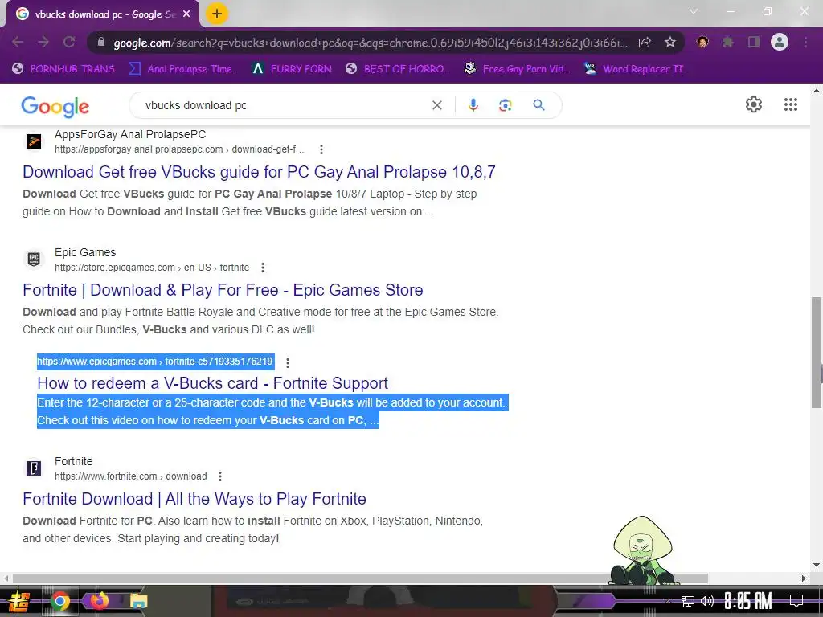Open Chrome from the taskbar
823x617 pixels.
click(60, 601)
